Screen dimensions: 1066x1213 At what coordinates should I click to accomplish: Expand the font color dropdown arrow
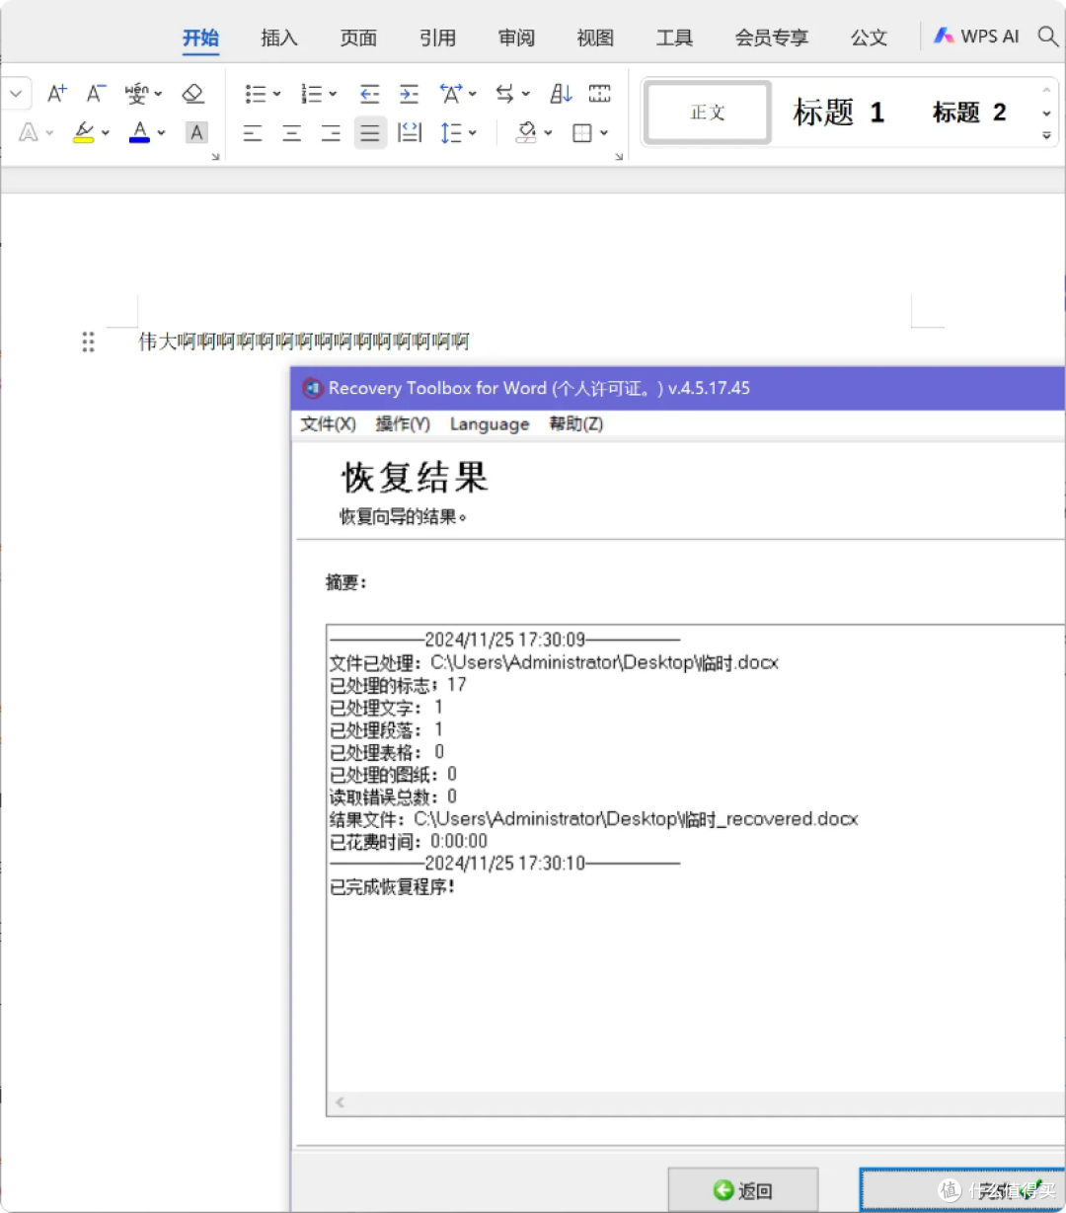tap(161, 133)
